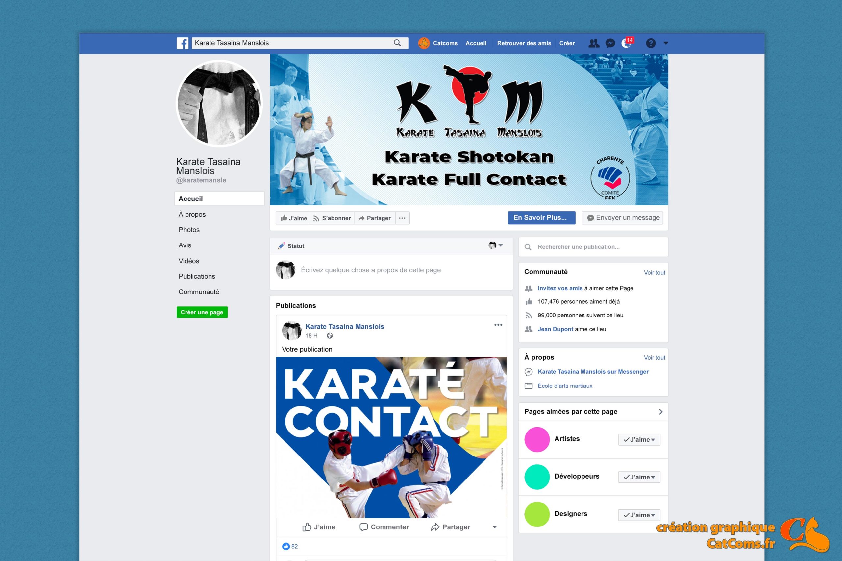Open Photos in left sidebar
This screenshot has height=561, width=842.
189,230
